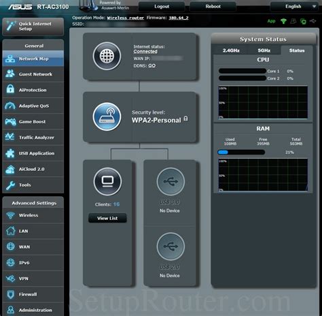Click the Internet globe icon in map
322x316 pixels.
pyautogui.click(x=107, y=56)
